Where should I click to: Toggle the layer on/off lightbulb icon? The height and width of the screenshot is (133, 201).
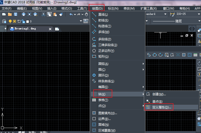click(x=10, y=21)
